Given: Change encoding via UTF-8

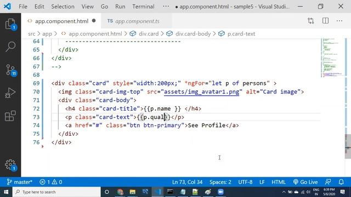Looking at the screenshot, I should pos(245,182).
